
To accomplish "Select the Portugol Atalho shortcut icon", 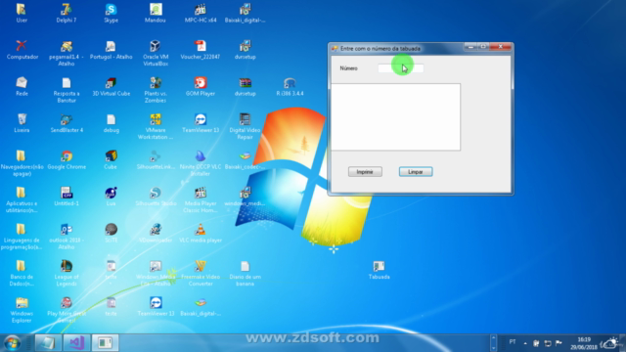I will 111,50.
